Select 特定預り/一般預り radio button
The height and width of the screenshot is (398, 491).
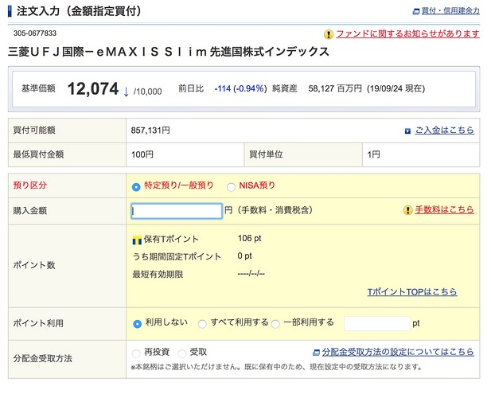pos(136,187)
